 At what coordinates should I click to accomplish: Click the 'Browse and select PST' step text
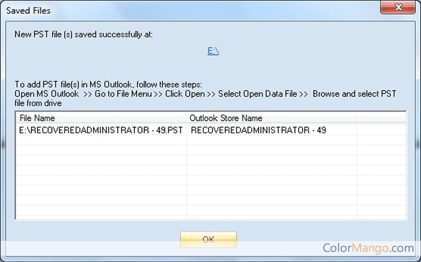pyautogui.click(x=354, y=94)
